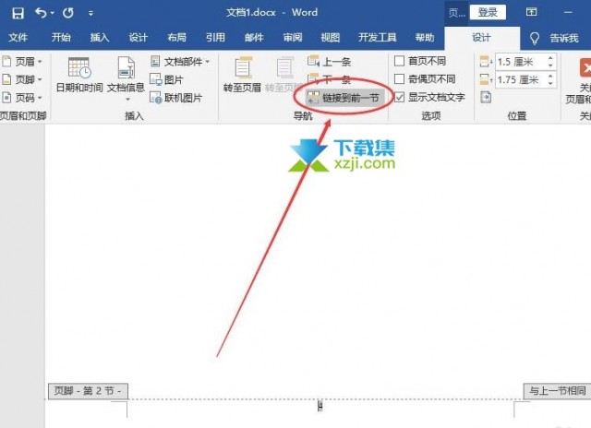This screenshot has height=428, width=591.
Task: Click the footer distance 1.75 厘米 field
Action: pos(520,80)
